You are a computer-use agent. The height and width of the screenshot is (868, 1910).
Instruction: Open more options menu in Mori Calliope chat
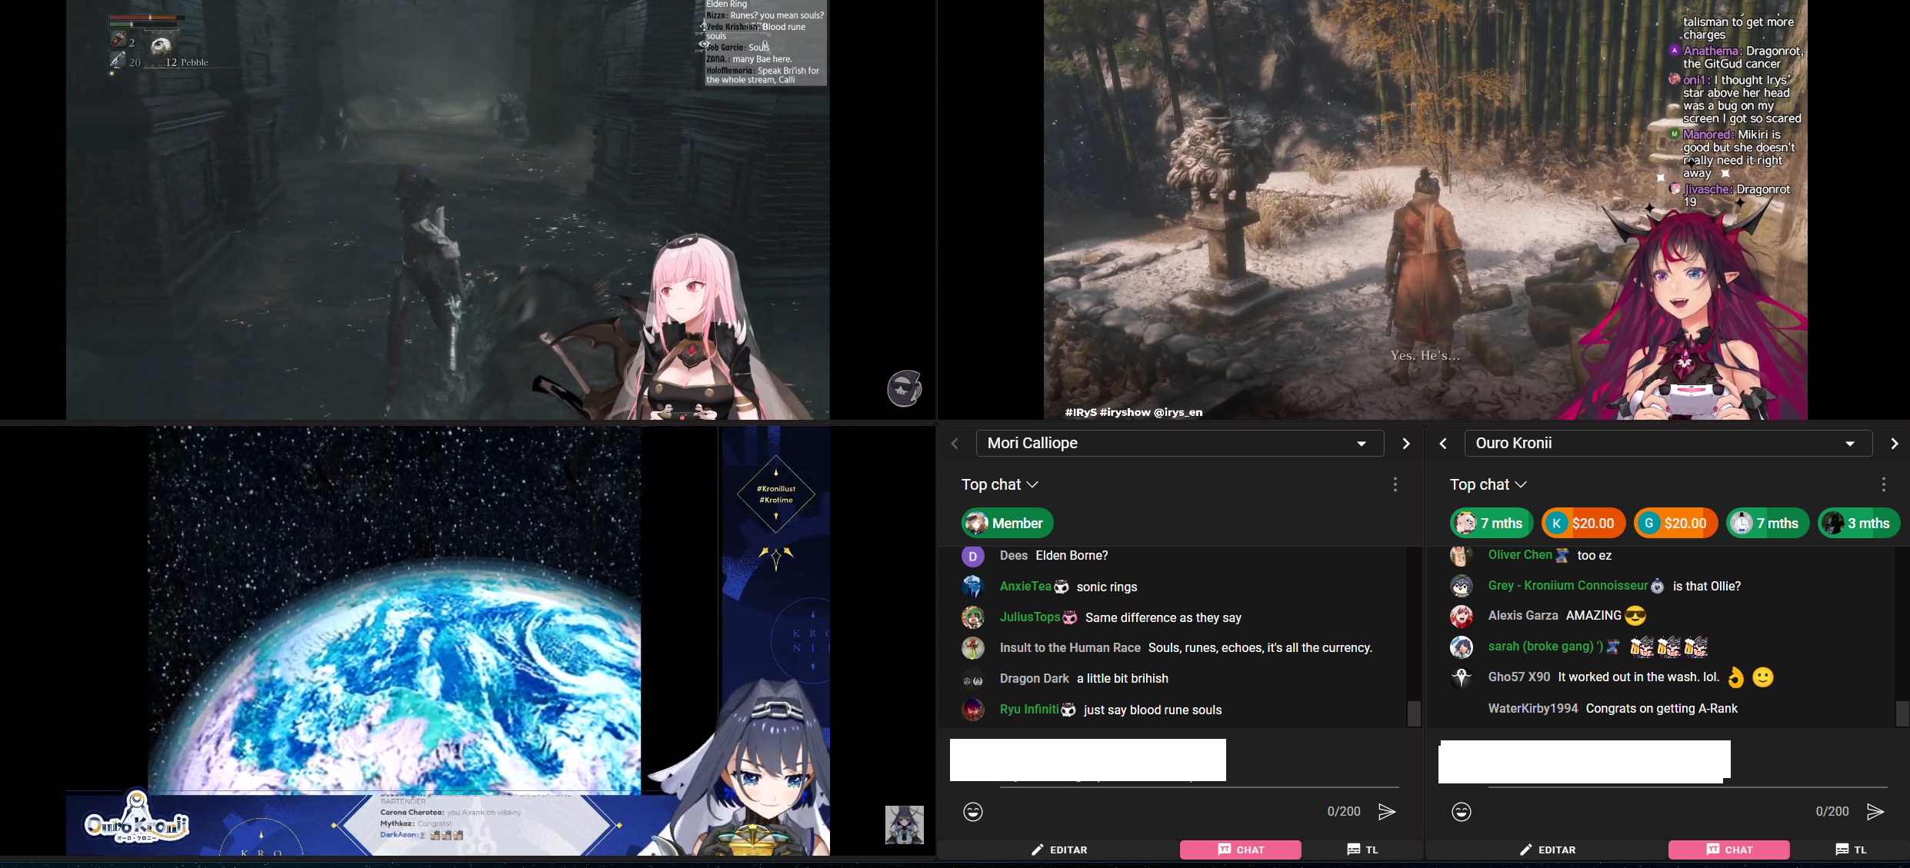click(1395, 484)
